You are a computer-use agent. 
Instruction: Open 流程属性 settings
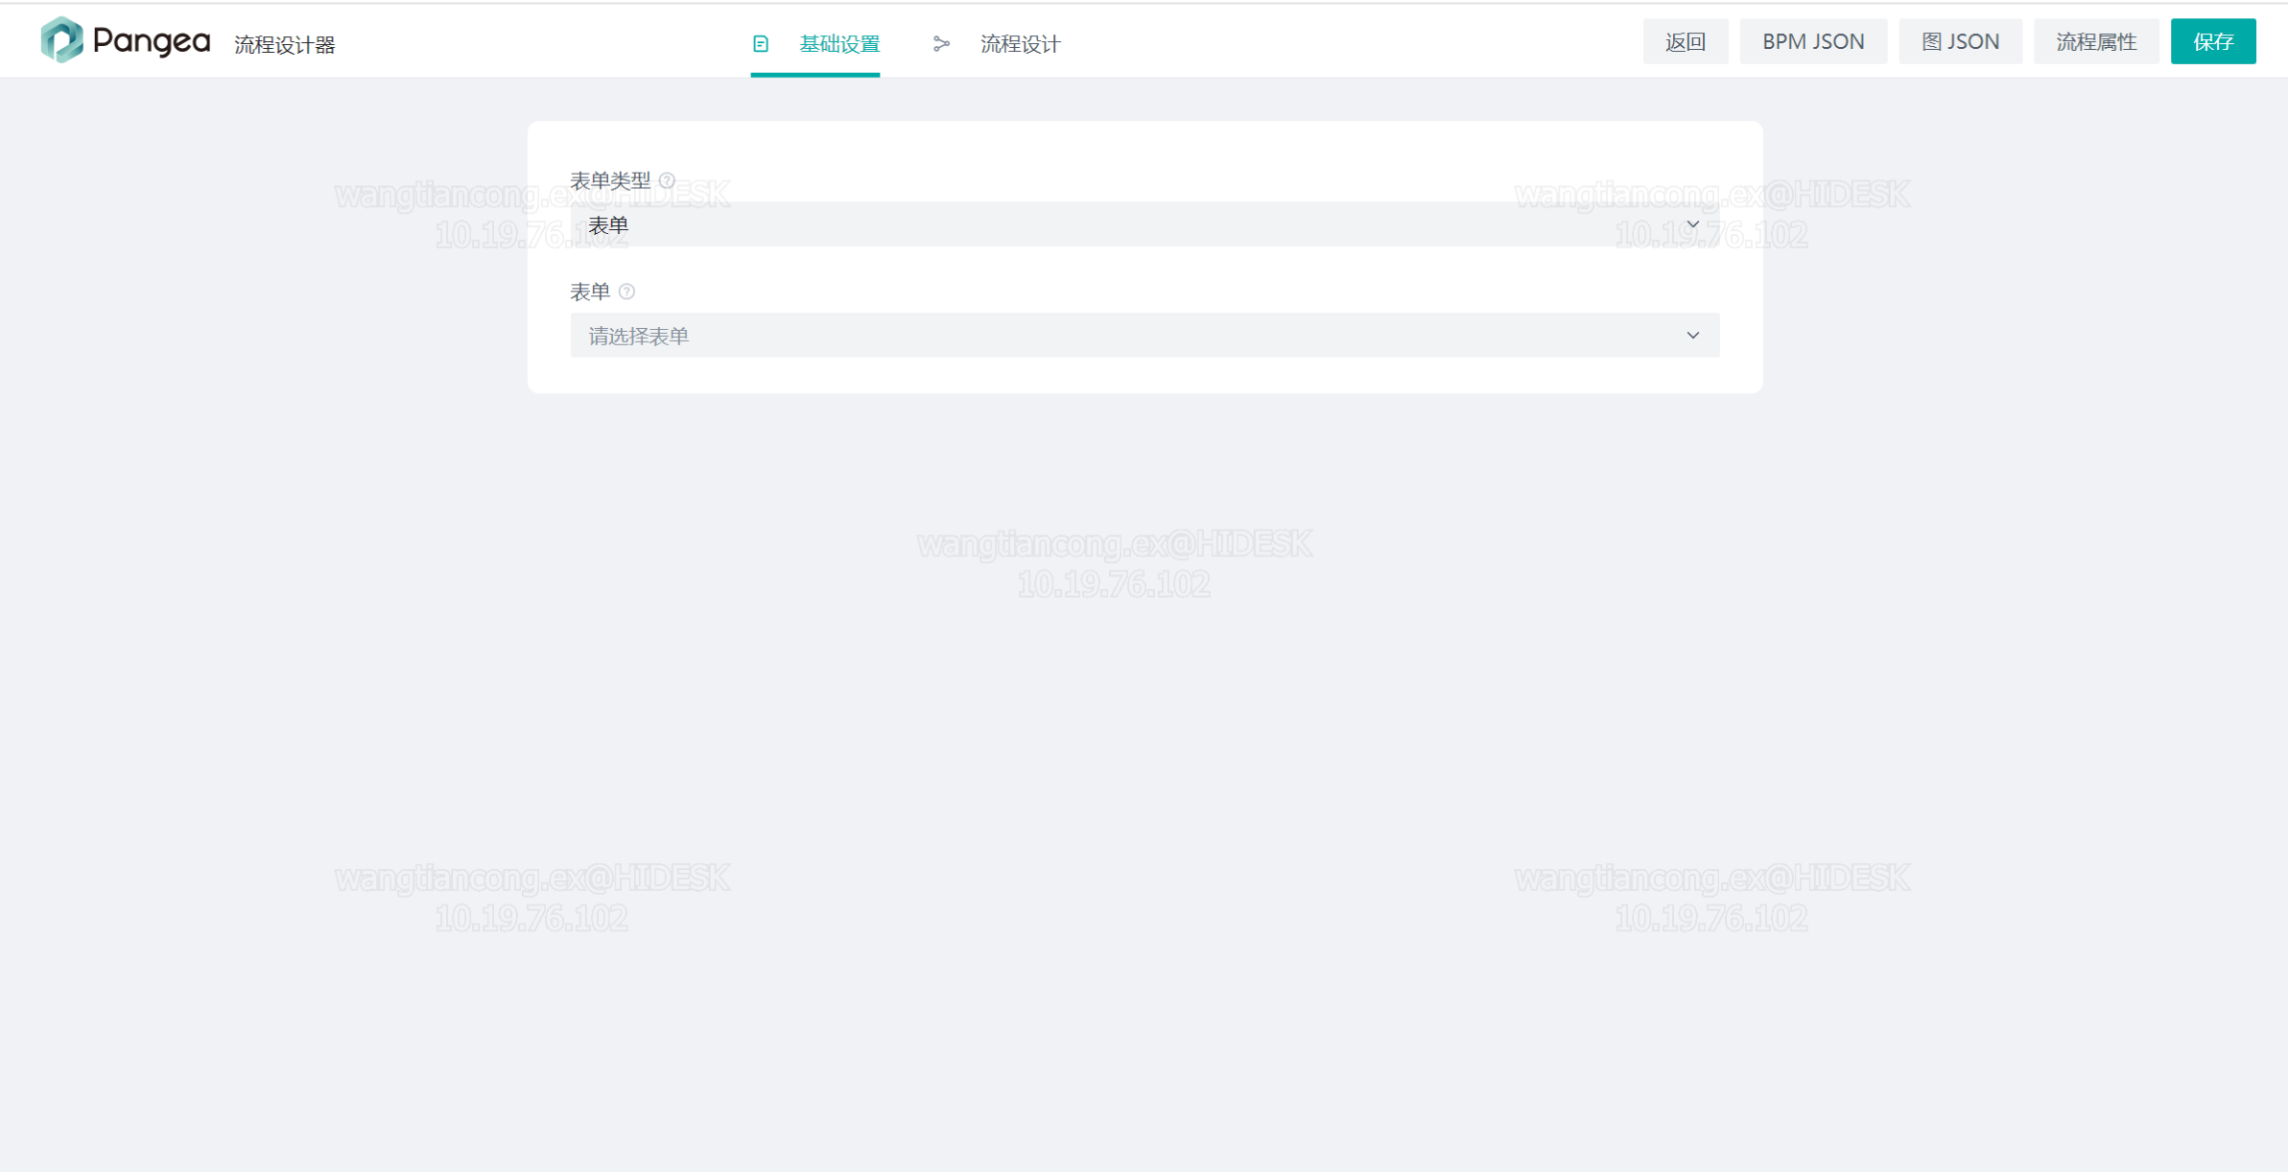tap(2096, 41)
